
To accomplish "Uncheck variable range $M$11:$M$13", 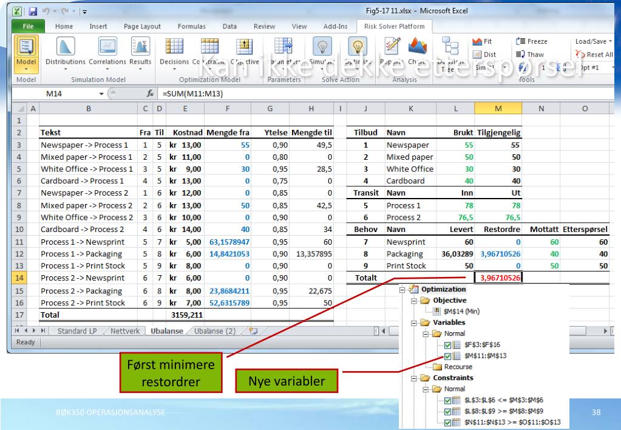I will pos(447,356).
